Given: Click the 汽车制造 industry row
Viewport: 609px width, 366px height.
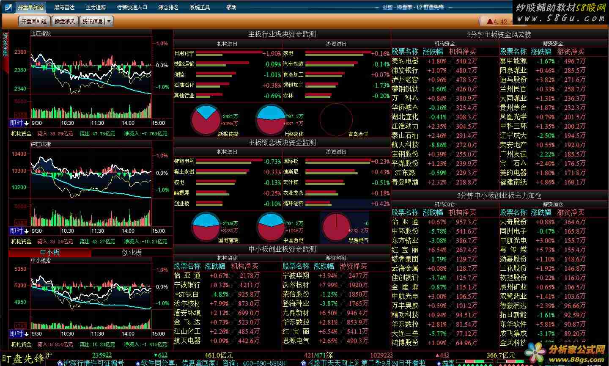Looking at the screenshot, I should coord(336,64).
